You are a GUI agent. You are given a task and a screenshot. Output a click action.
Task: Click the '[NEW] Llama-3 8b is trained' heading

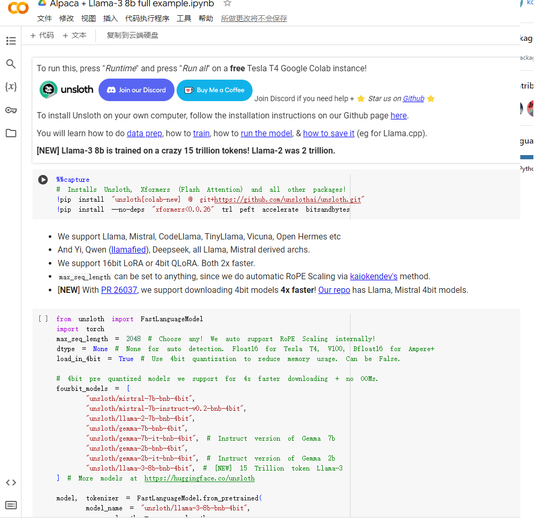click(x=186, y=151)
